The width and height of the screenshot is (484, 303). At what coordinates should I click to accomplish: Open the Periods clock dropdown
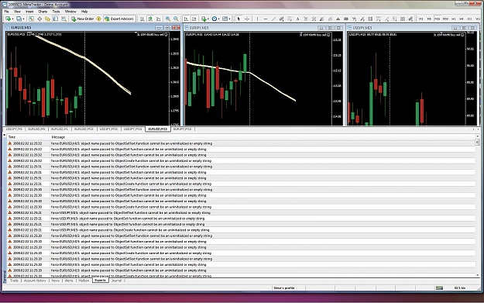(x=215, y=19)
